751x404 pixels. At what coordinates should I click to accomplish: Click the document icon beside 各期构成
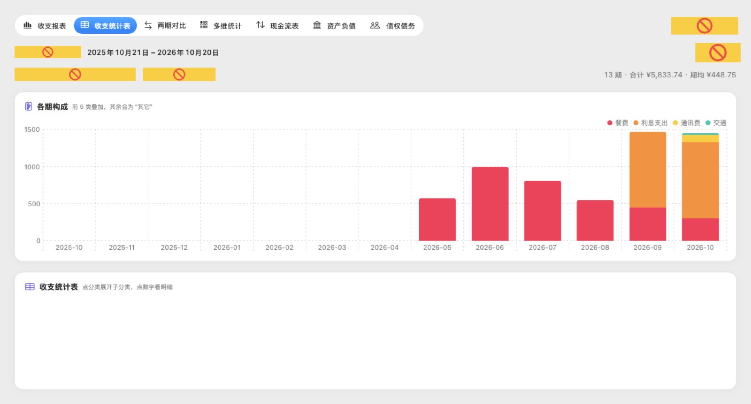(x=29, y=106)
